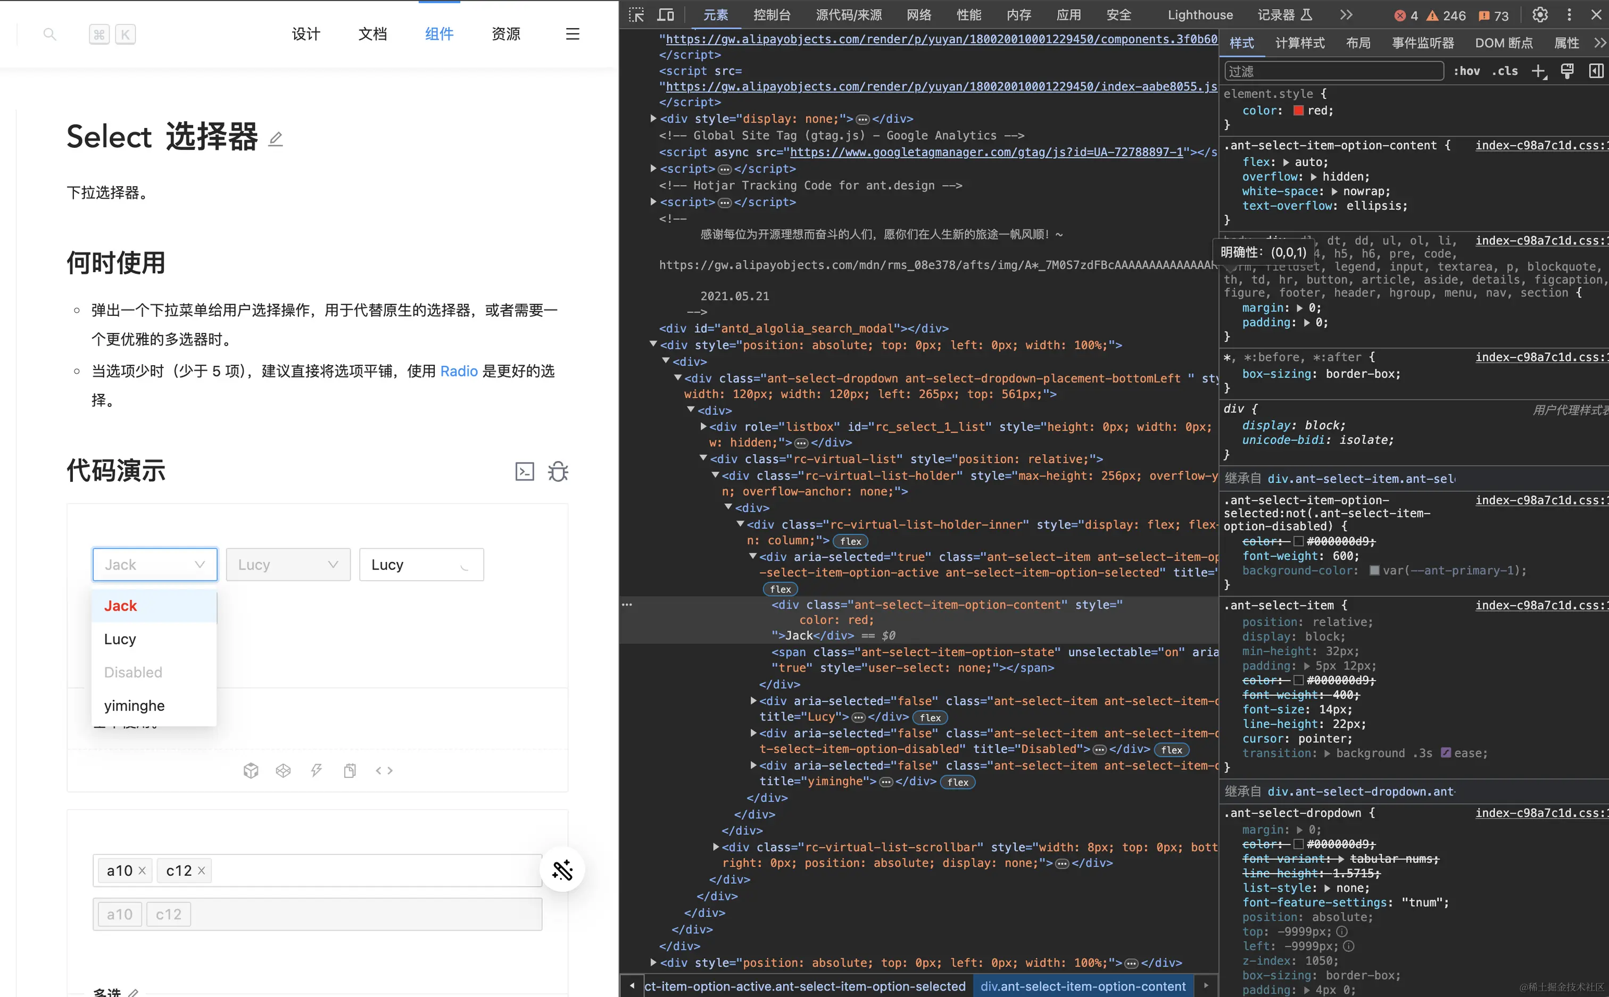The image size is (1609, 997).
Task: Open index-c98a7c1d.css link for .ant-select-item
Action: pos(1541,605)
